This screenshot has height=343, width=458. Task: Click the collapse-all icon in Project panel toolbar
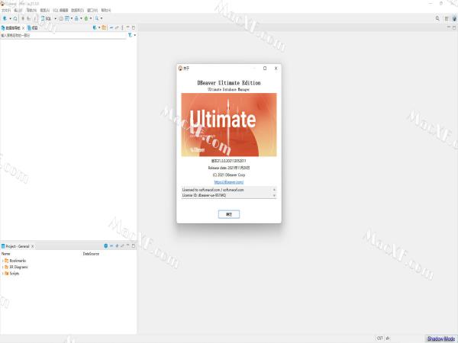[111, 246]
